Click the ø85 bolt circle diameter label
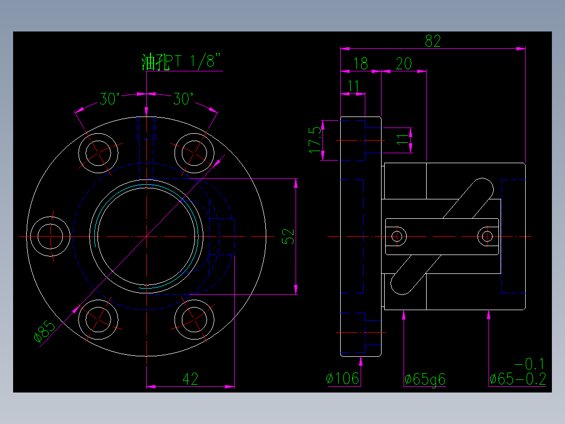This screenshot has width=565, height=424. (x=42, y=331)
